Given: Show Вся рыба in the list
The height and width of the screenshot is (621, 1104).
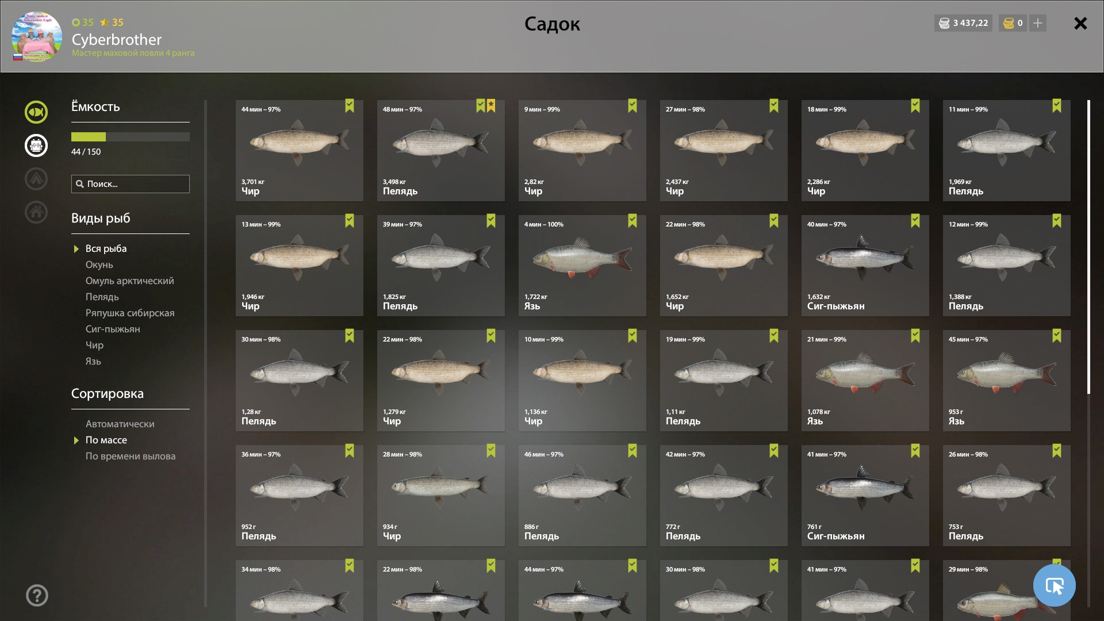Looking at the screenshot, I should [x=106, y=248].
